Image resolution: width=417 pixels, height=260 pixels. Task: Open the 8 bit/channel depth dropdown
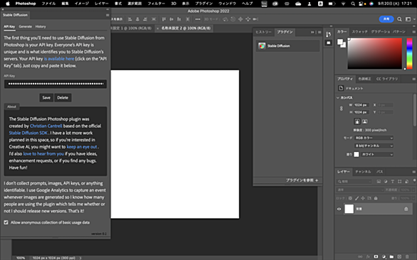click(374, 146)
